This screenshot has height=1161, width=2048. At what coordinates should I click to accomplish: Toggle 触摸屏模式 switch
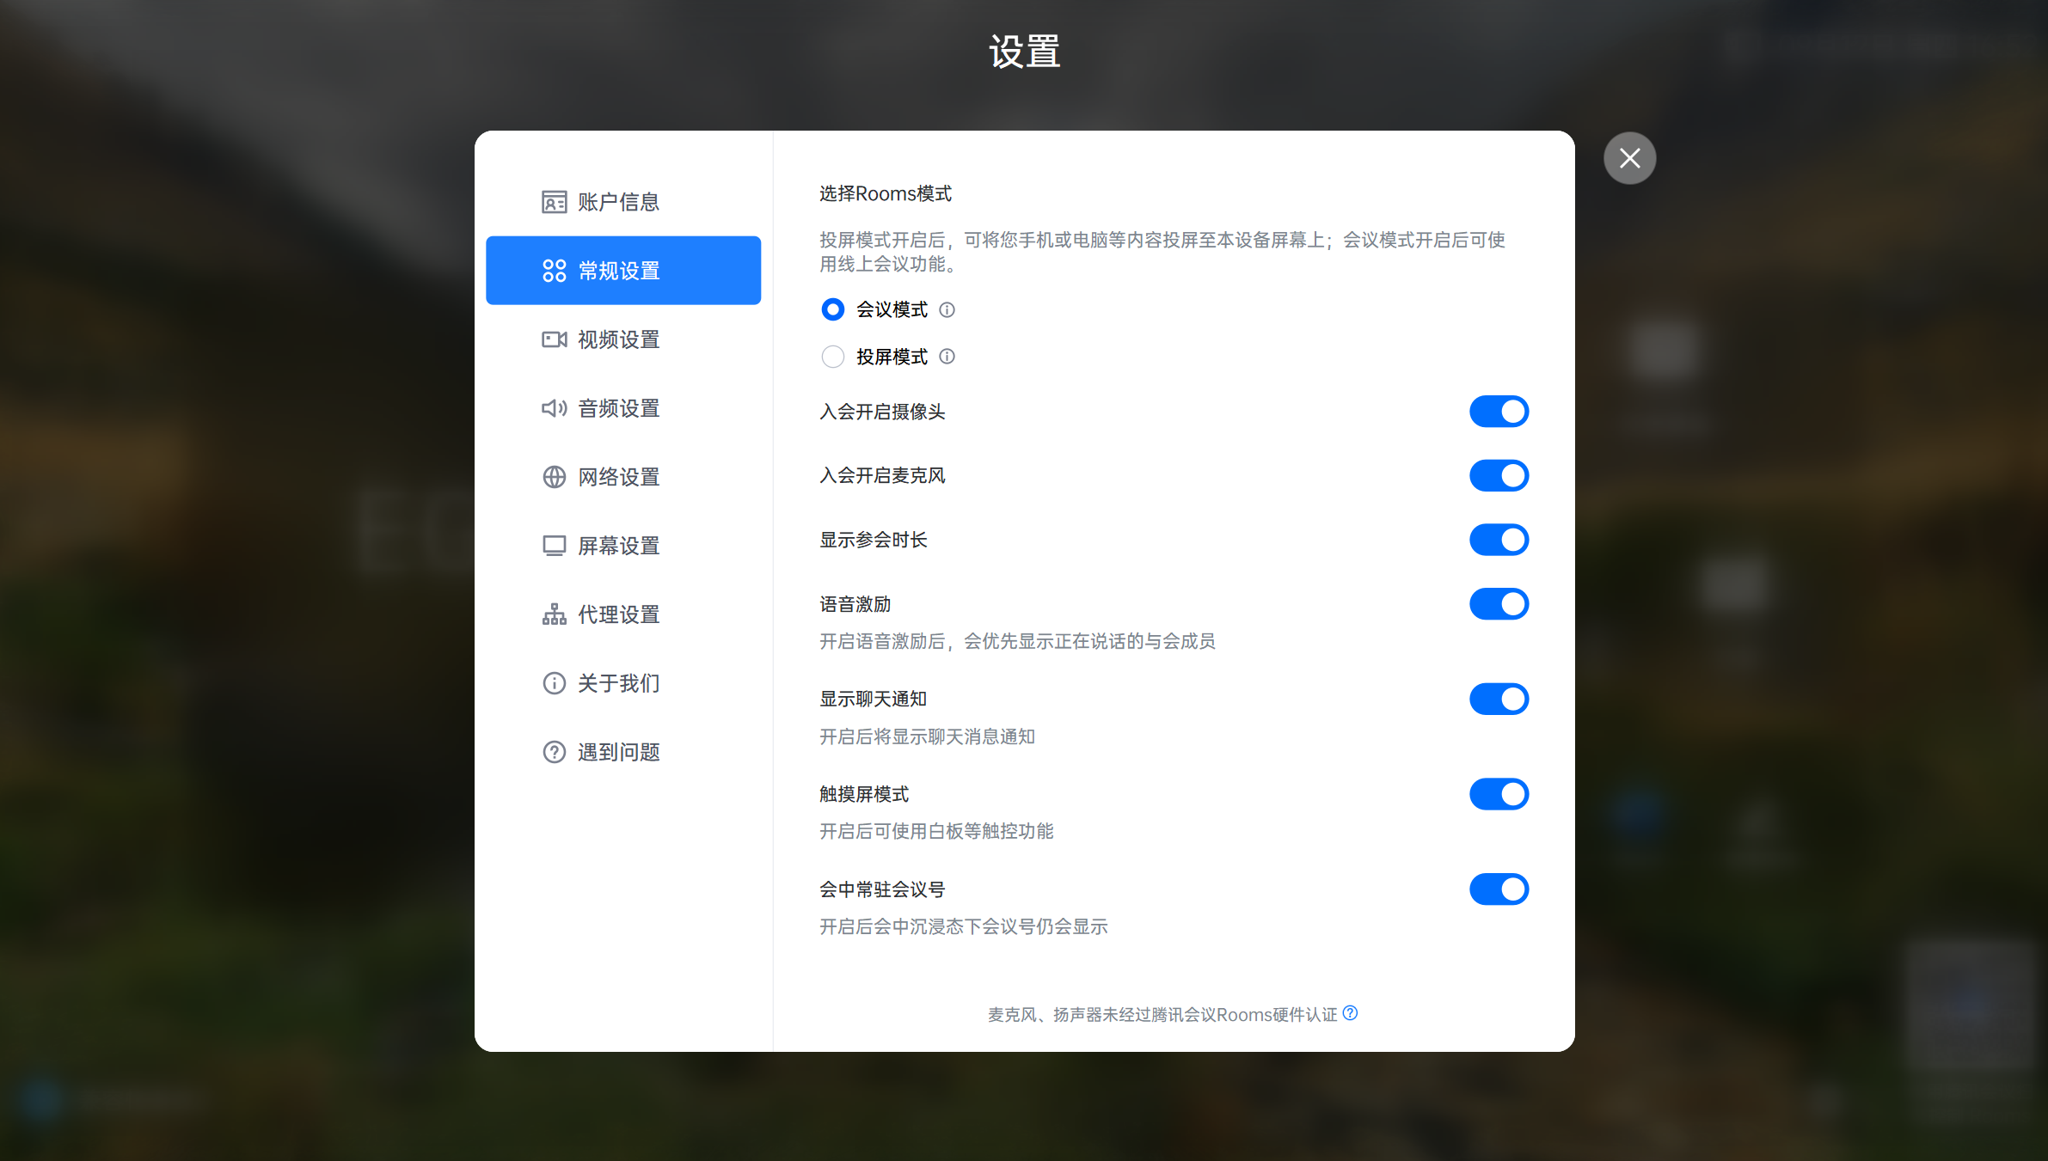(x=1499, y=794)
